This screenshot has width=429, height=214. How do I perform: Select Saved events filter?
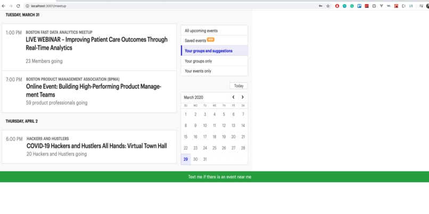pos(214,40)
